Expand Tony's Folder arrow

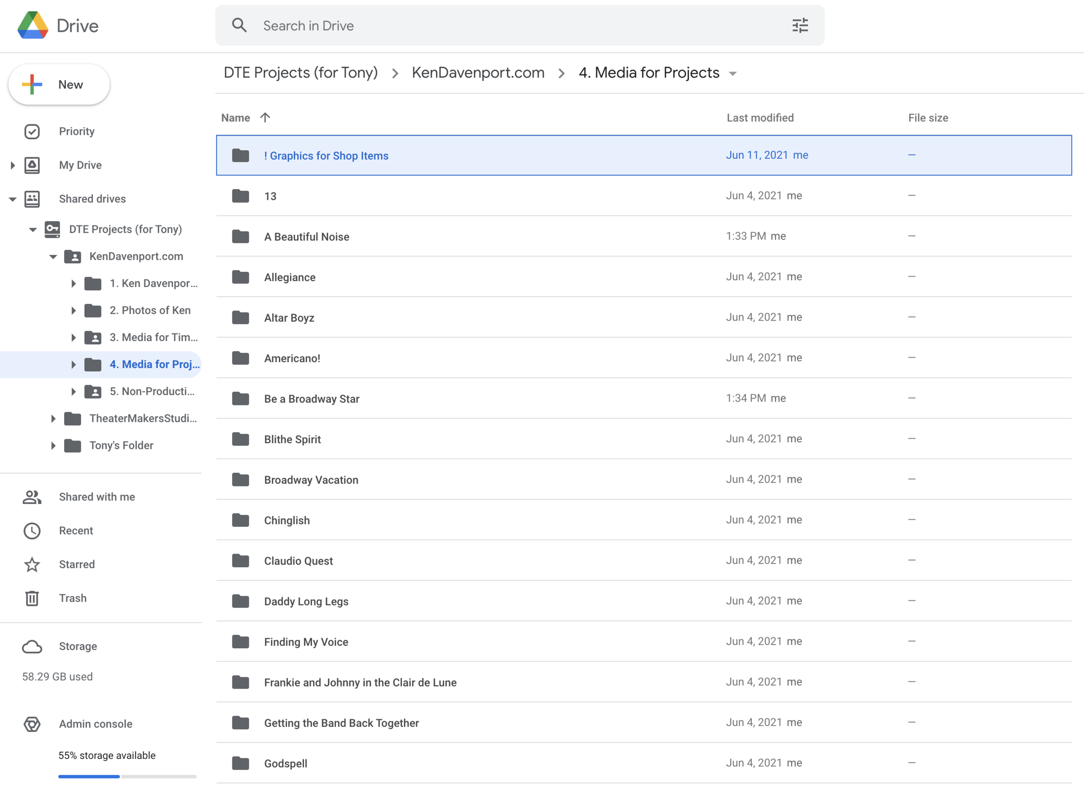pyautogui.click(x=53, y=446)
